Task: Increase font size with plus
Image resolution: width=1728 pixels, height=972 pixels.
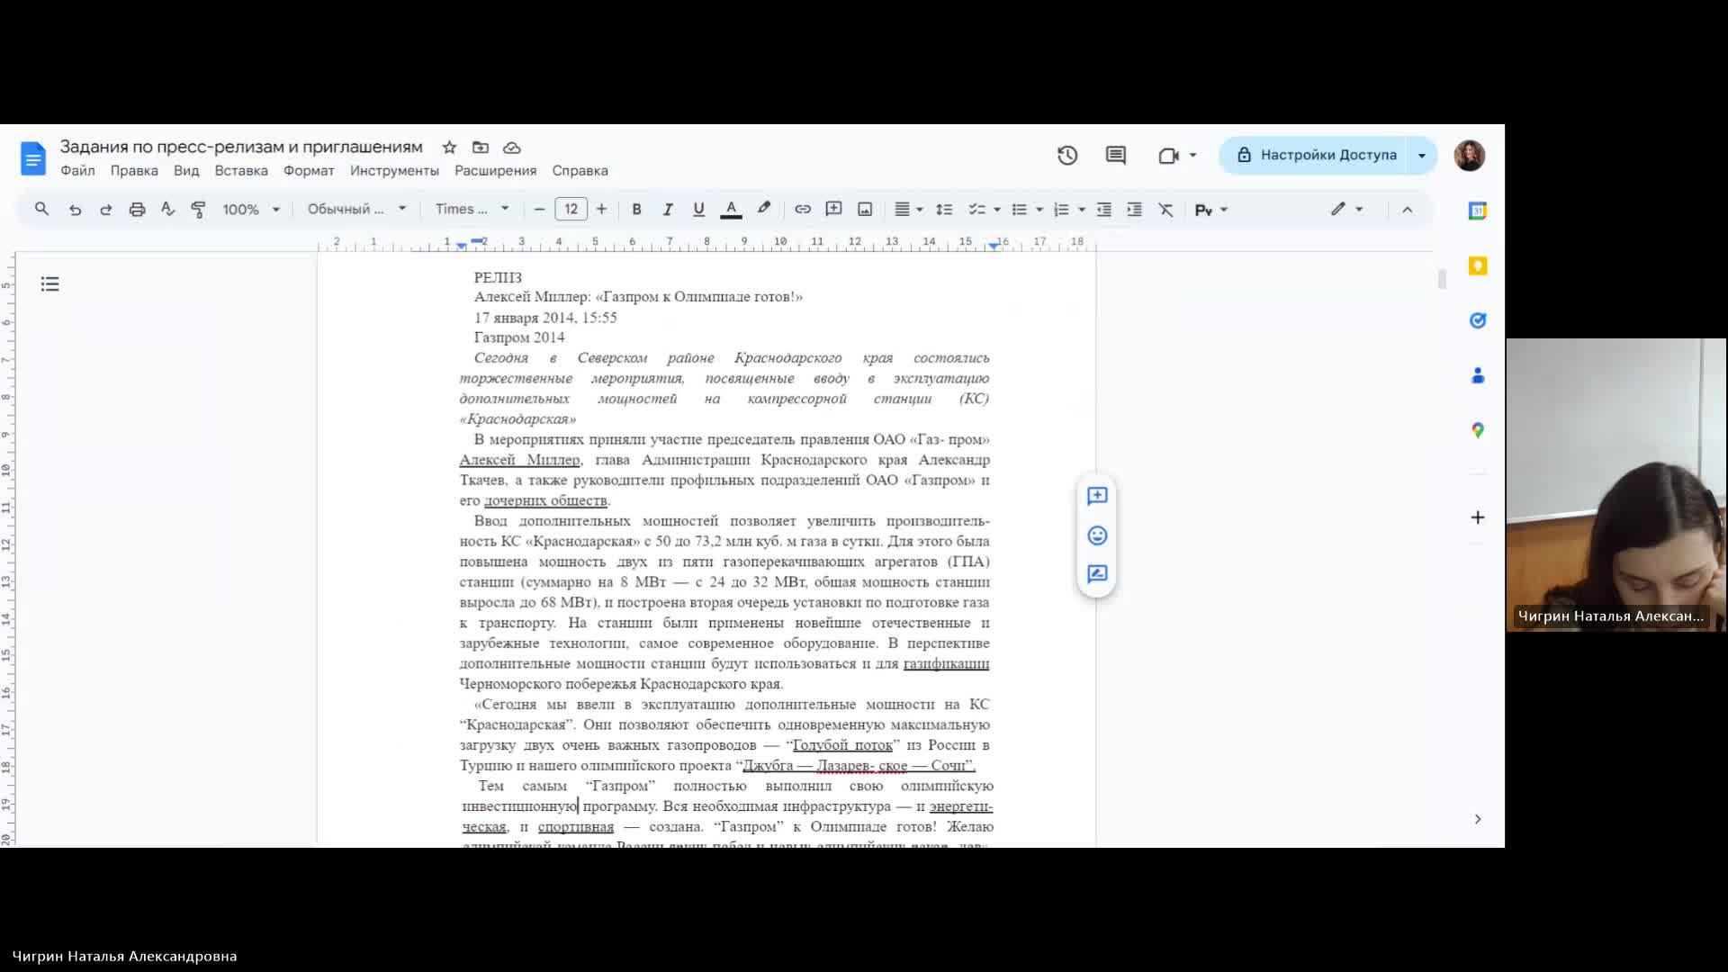Action: click(601, 210)
